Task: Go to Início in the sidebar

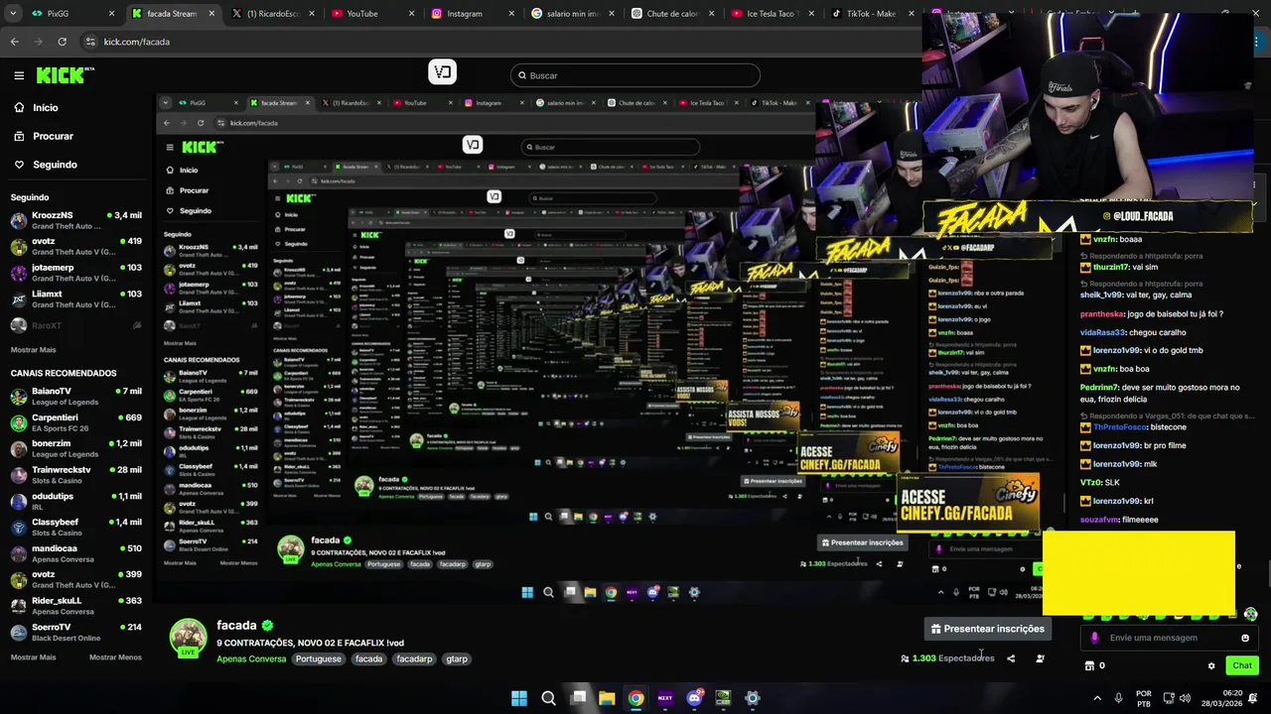Action: pos(46,107)
